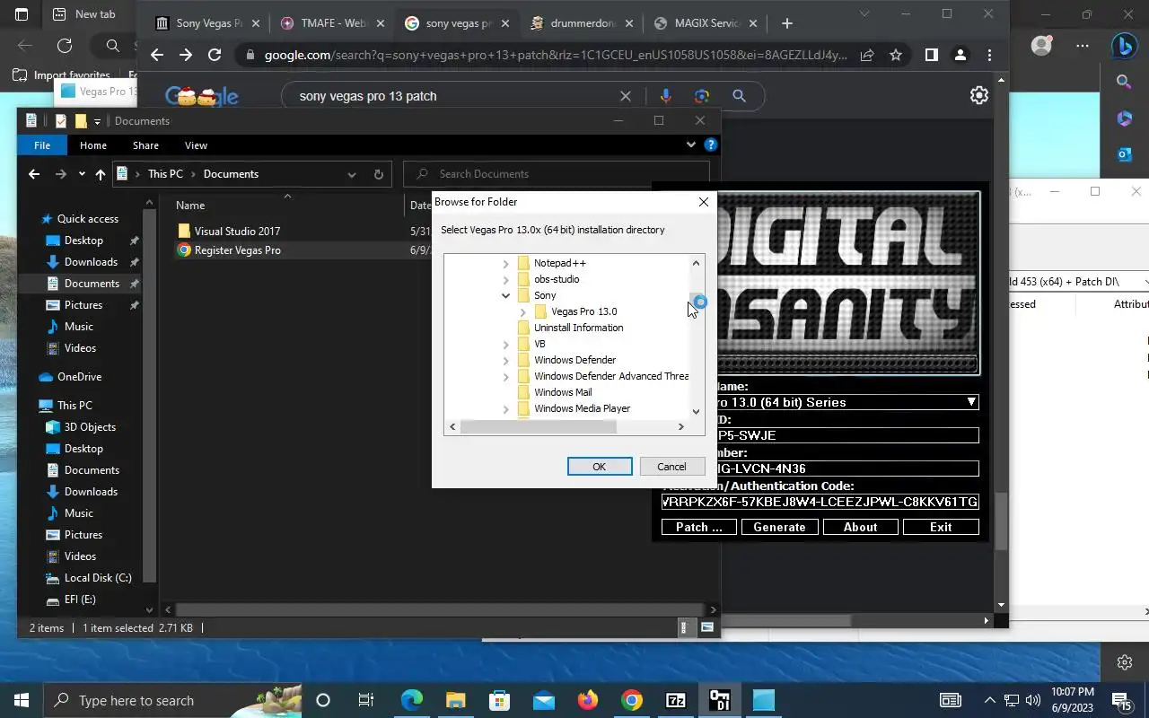Select OneDrive in navigation pane
Screen dimensions: 1149x718
[79, 377]
